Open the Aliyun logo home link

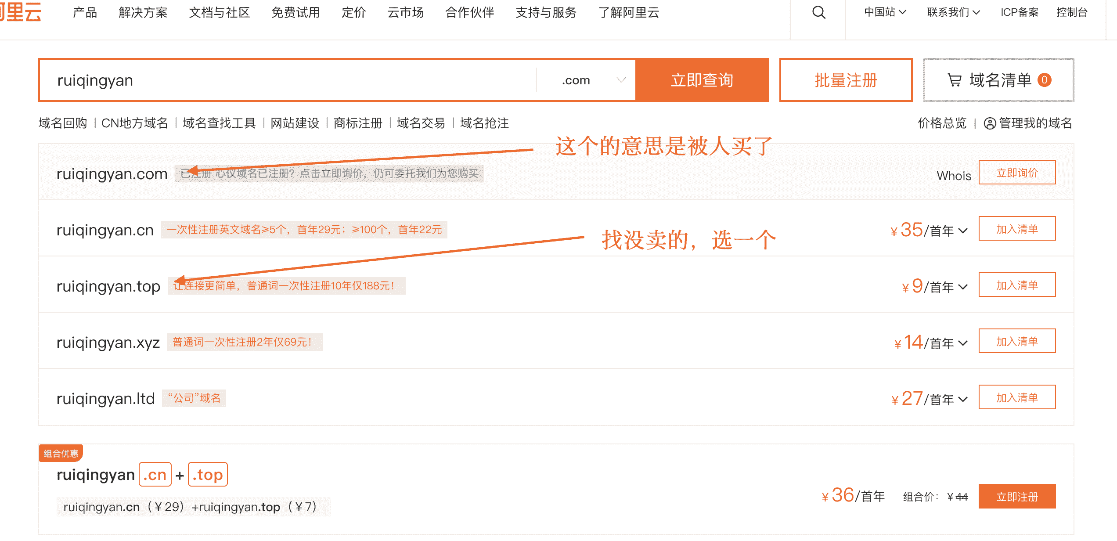click(x=20, y=11)
